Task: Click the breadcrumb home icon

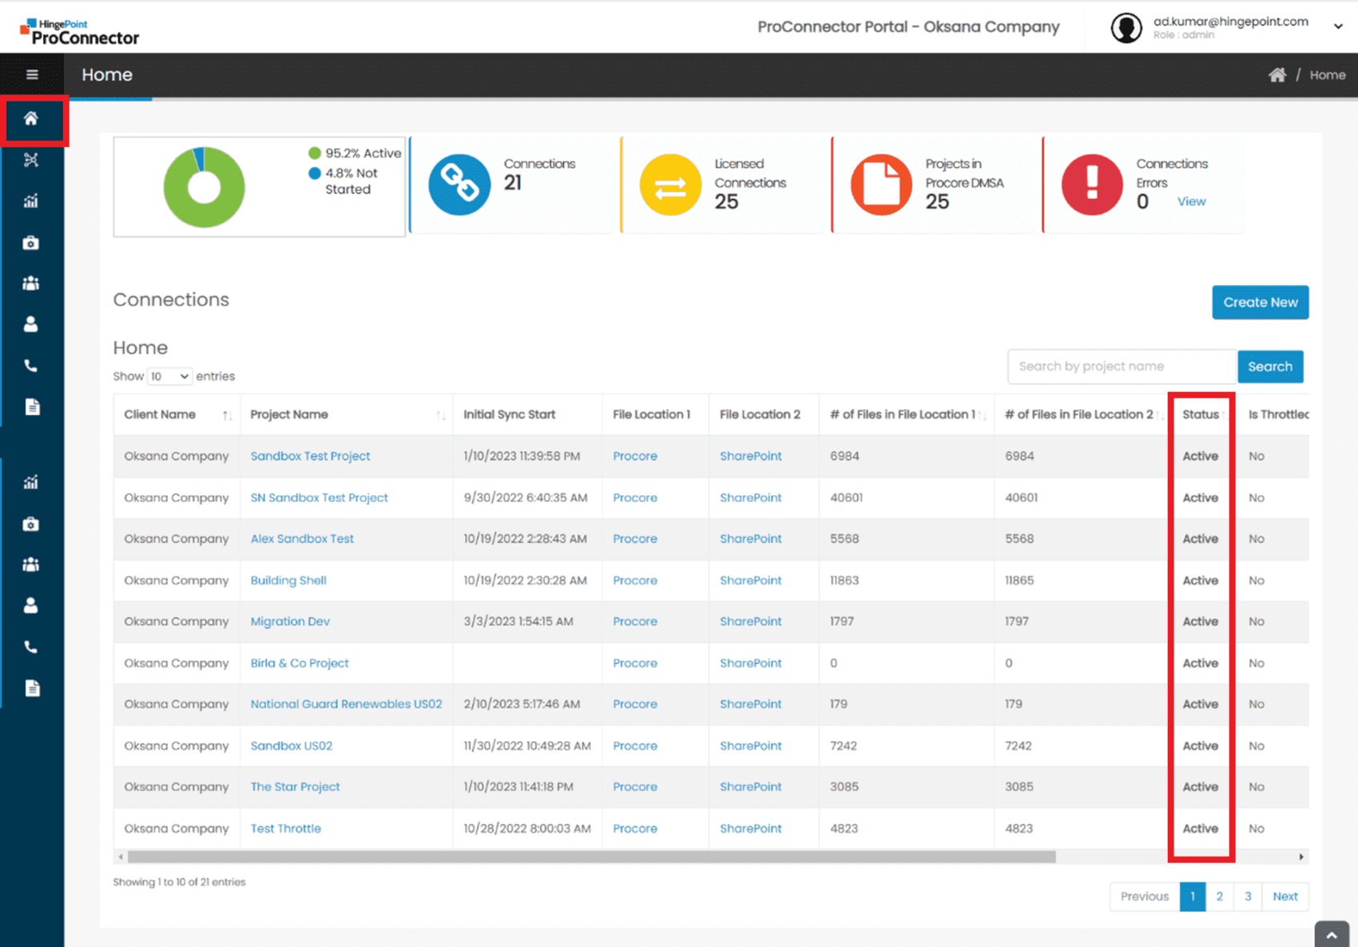Action: (1277, 75)
